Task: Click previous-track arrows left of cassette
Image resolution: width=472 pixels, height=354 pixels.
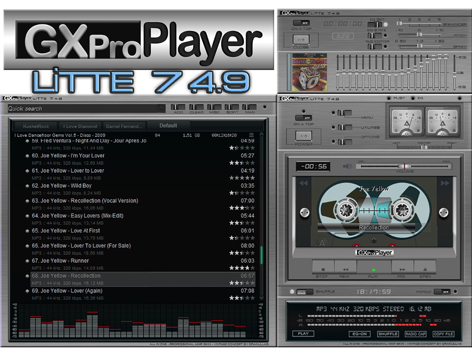Action: click(303, 183)
